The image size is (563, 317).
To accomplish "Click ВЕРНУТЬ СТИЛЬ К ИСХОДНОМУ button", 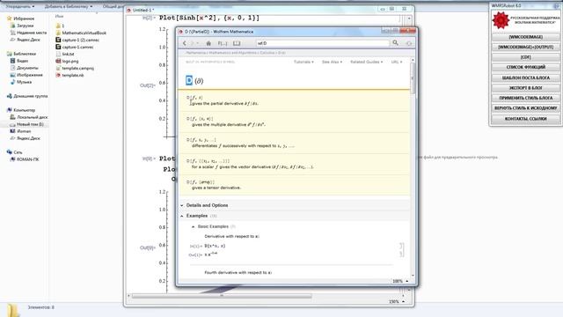I will [x=525, y=107].
